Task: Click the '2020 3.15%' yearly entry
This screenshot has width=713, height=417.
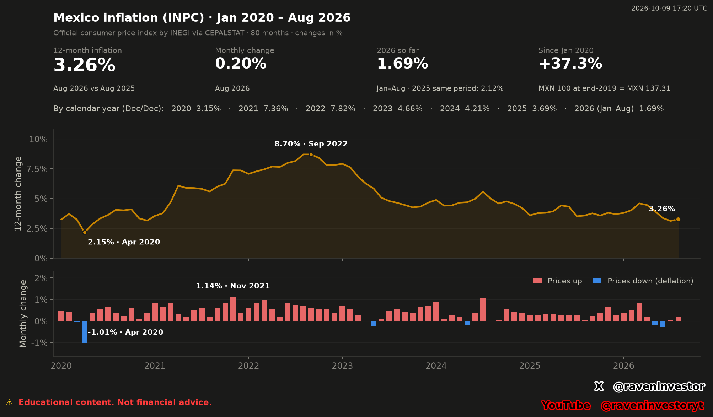Action: (196, 109)
